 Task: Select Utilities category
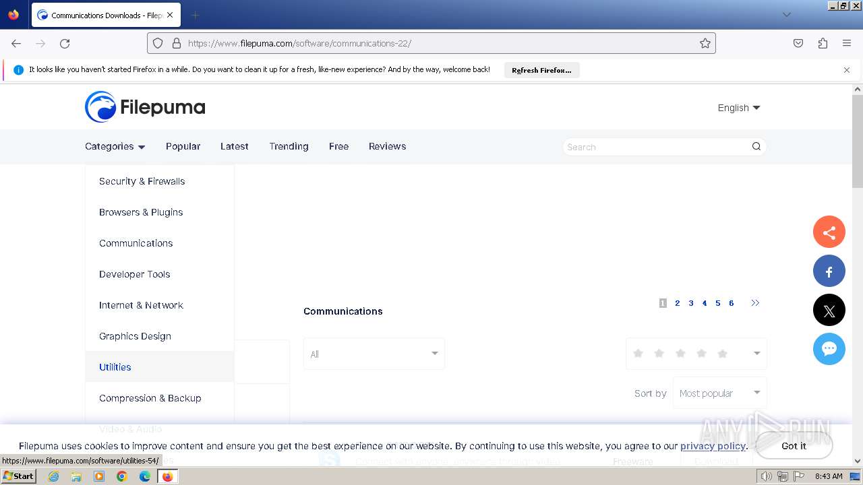click(x=160, y=367)
